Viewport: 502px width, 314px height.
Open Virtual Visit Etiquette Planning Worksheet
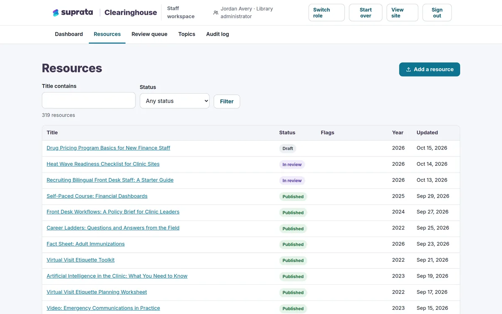click(97, 292)
